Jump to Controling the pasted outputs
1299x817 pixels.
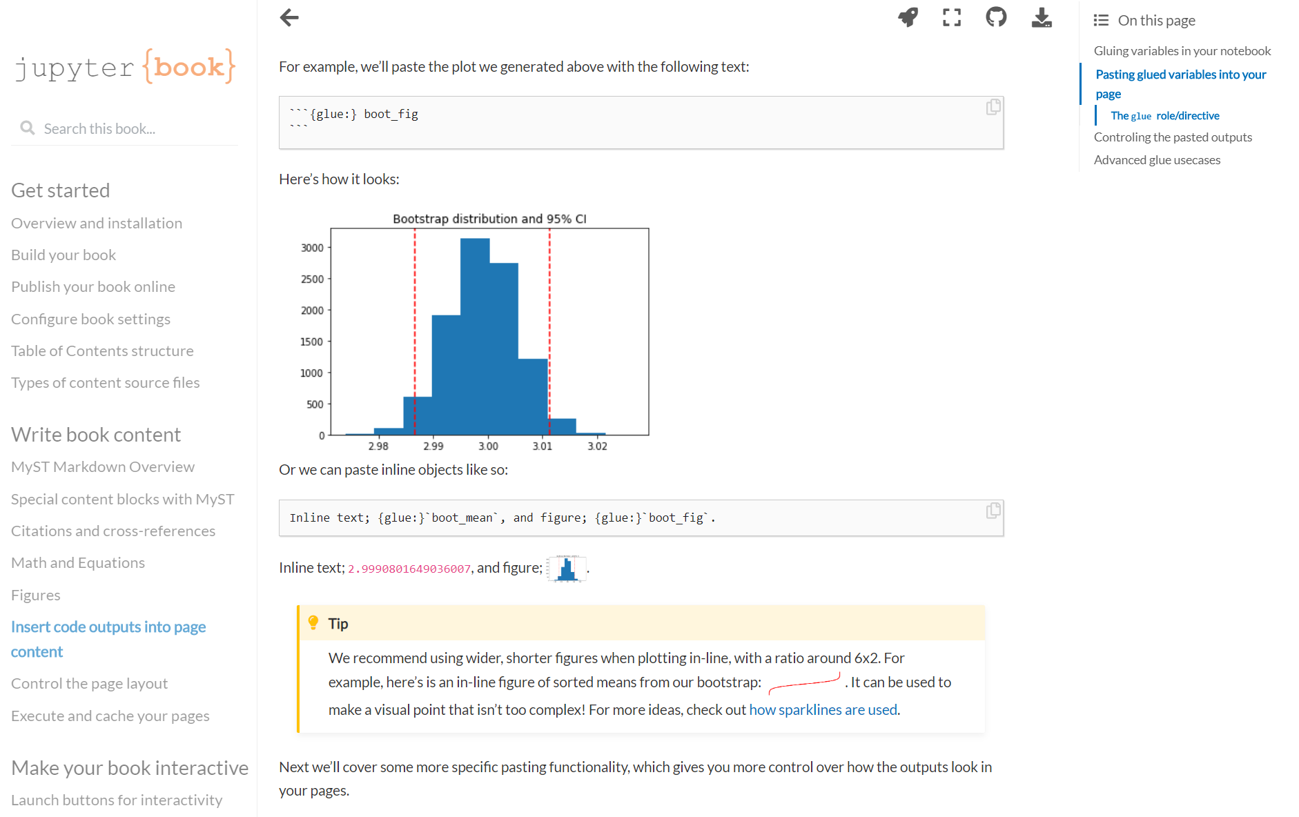tap(1173, 137)
